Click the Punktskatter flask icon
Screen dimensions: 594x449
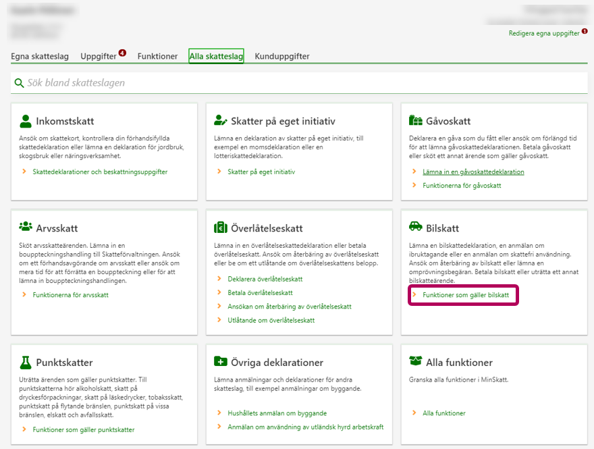pyautogui.click(x=26, y=363)
